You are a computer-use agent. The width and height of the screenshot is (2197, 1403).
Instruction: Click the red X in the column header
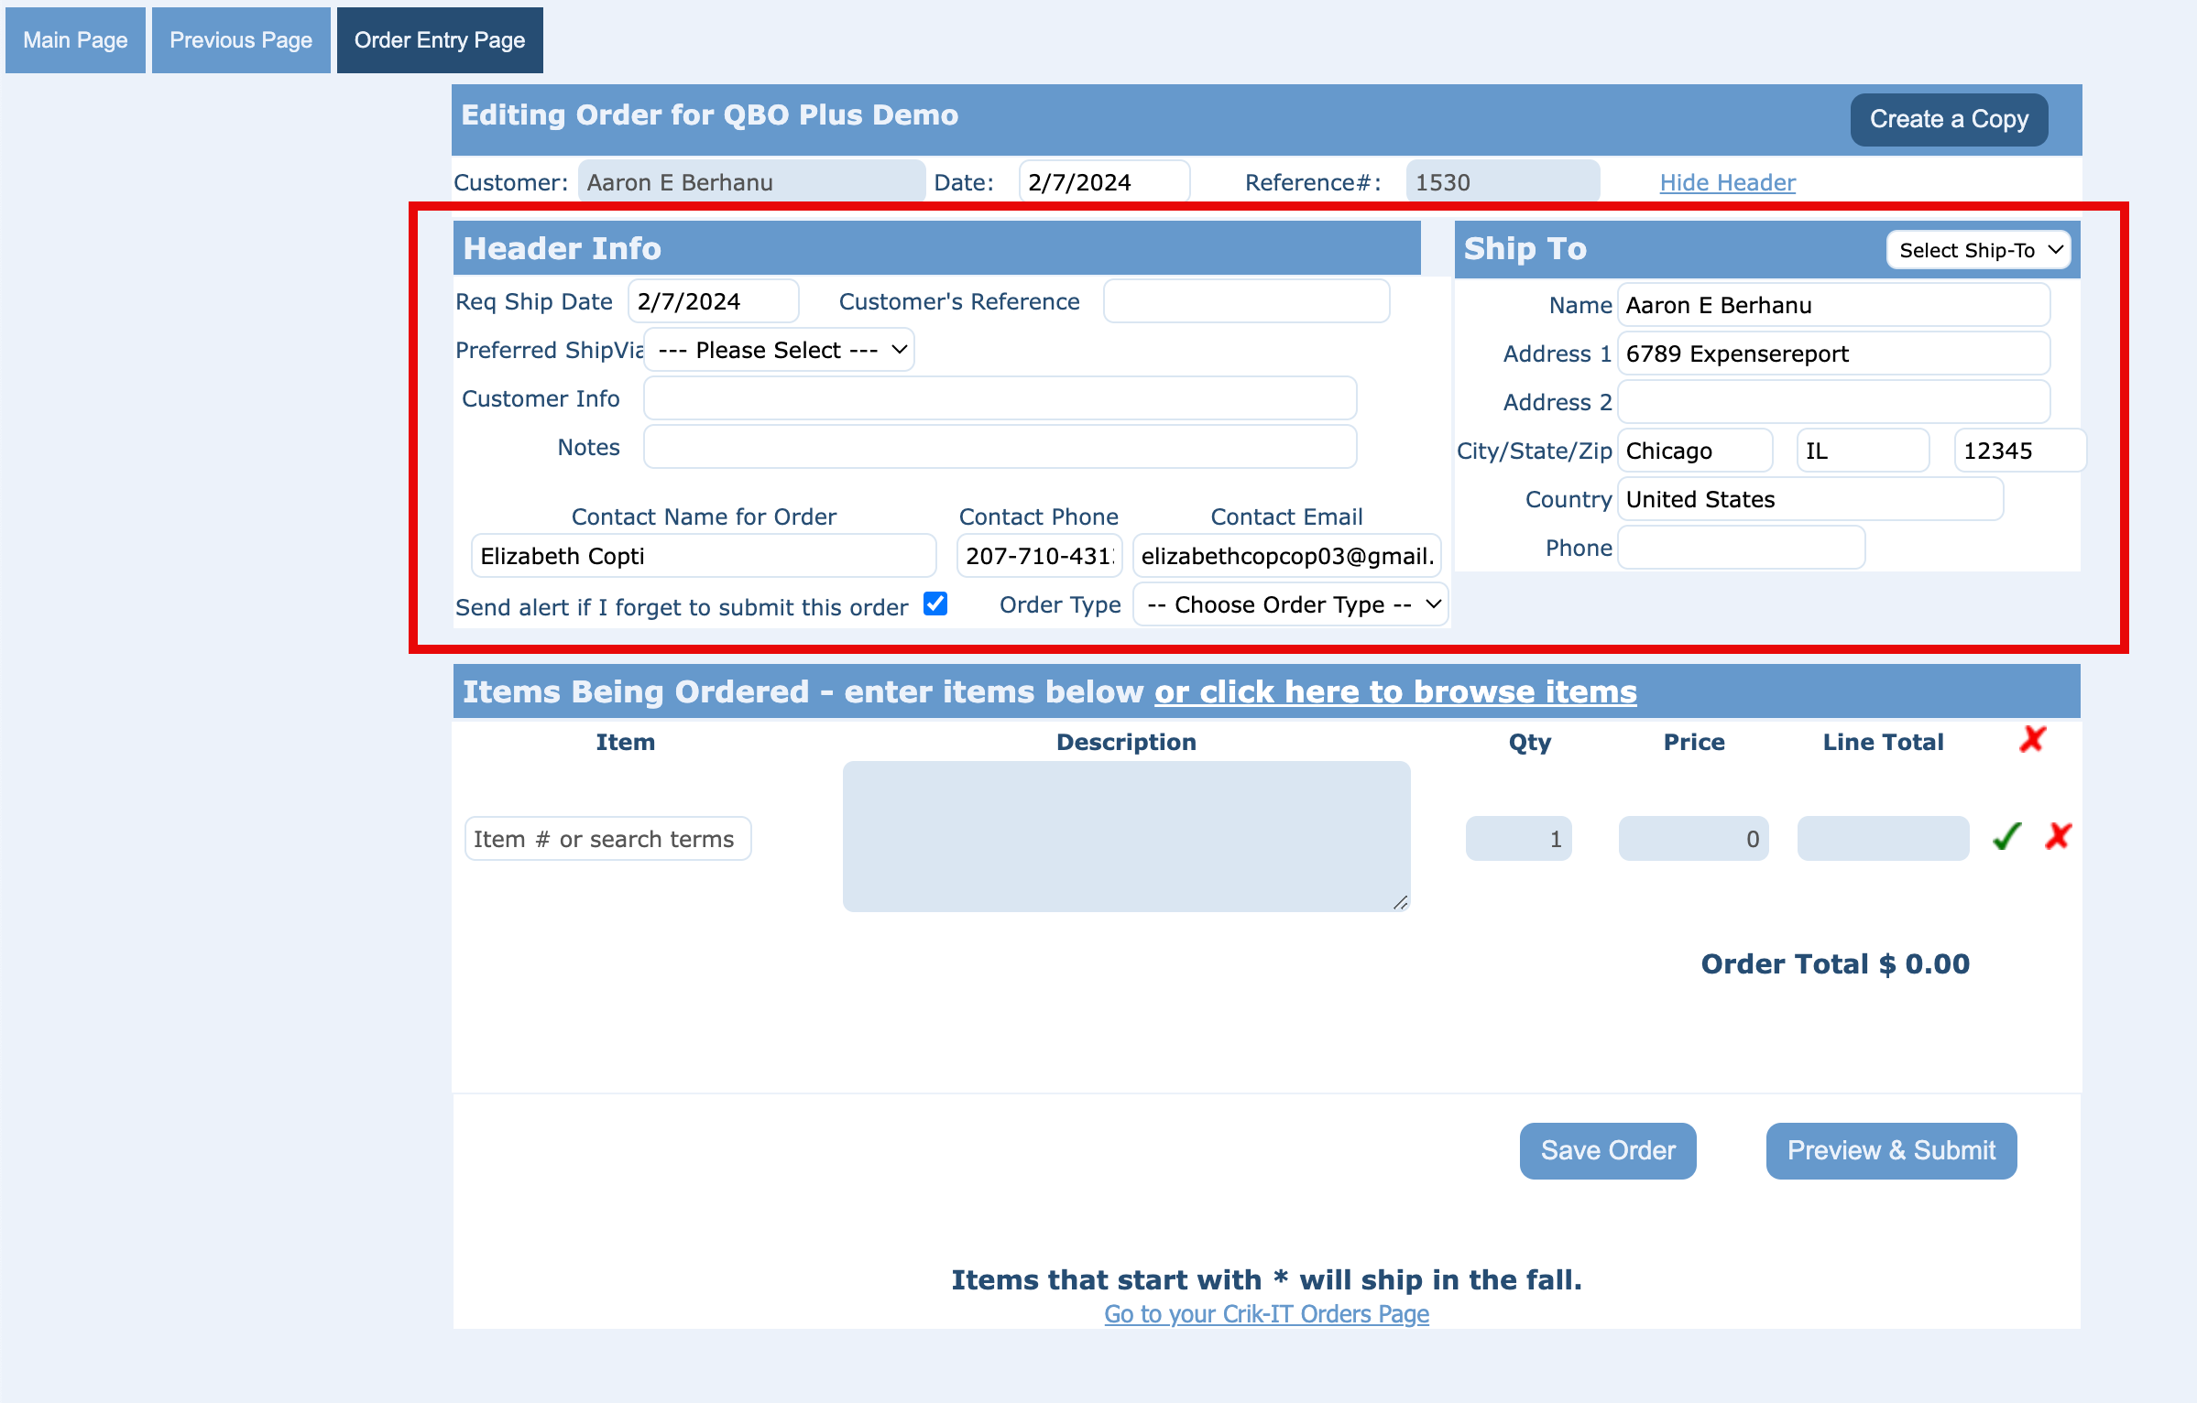[x=2032, y=739]
